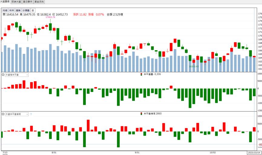
Task: Toggle the 趨勢 trend overlay
Action: 18,11
